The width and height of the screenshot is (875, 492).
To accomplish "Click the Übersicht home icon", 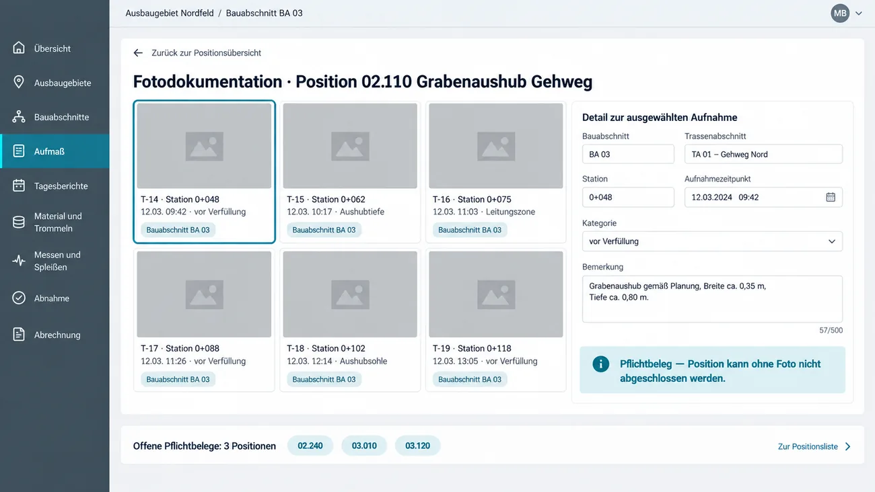I will pyautogui.click(x=19, y=48).
